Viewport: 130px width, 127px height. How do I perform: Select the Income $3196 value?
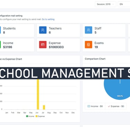click(8, 47)
